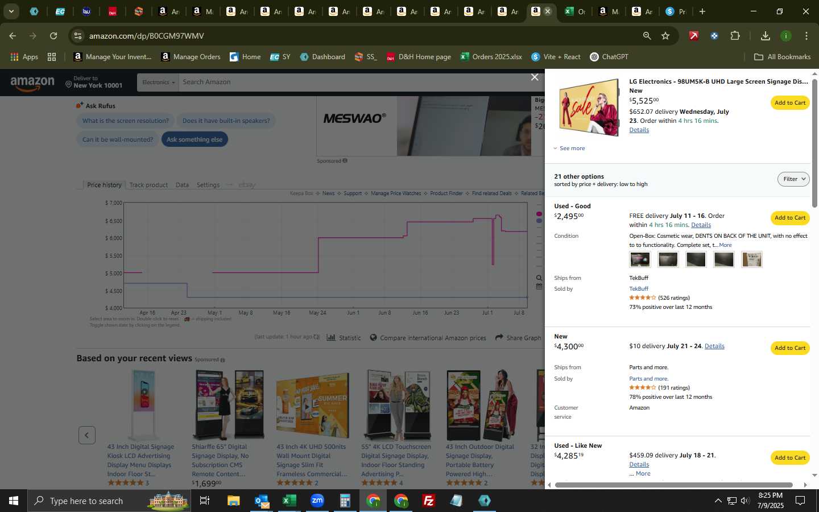Open the Apps bookmark shortcut
Screen dimensions: 819x512
pos(24,57)
